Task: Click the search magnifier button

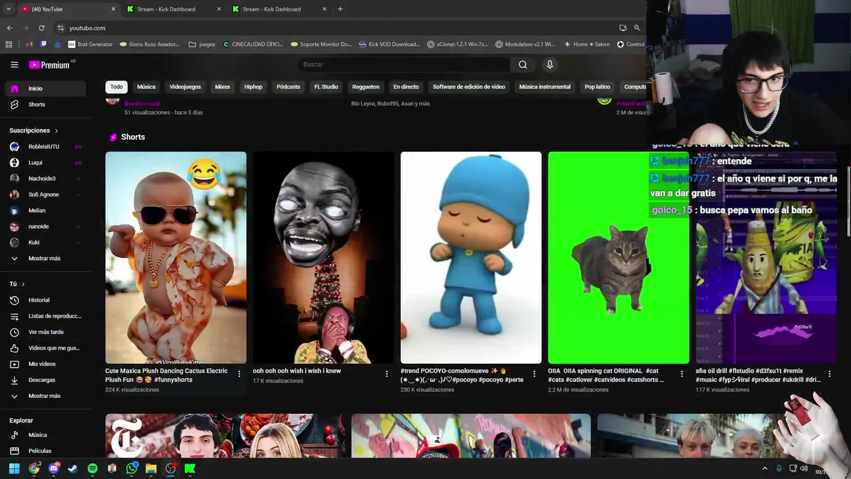Action: click(x=523, y=65)
